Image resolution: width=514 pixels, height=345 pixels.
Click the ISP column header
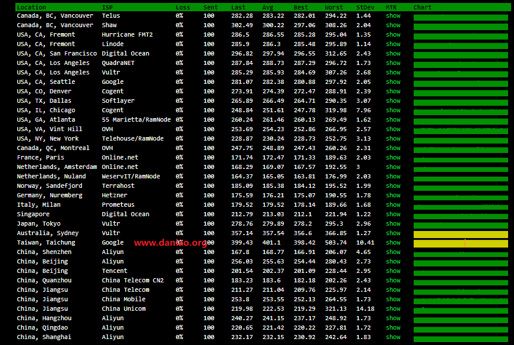[x=107, y=7]
